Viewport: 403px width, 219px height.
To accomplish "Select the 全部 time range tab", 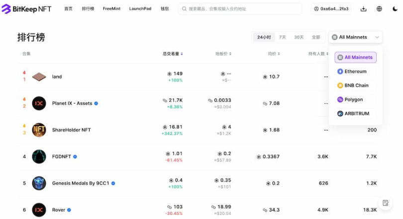I will pos(316,37).
